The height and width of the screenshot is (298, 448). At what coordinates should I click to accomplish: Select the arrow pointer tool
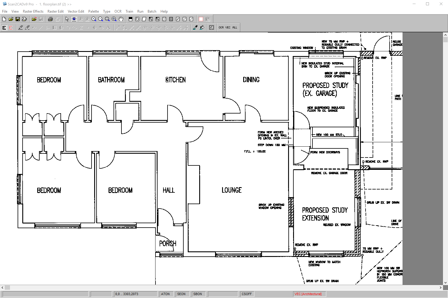click(67, 19)
